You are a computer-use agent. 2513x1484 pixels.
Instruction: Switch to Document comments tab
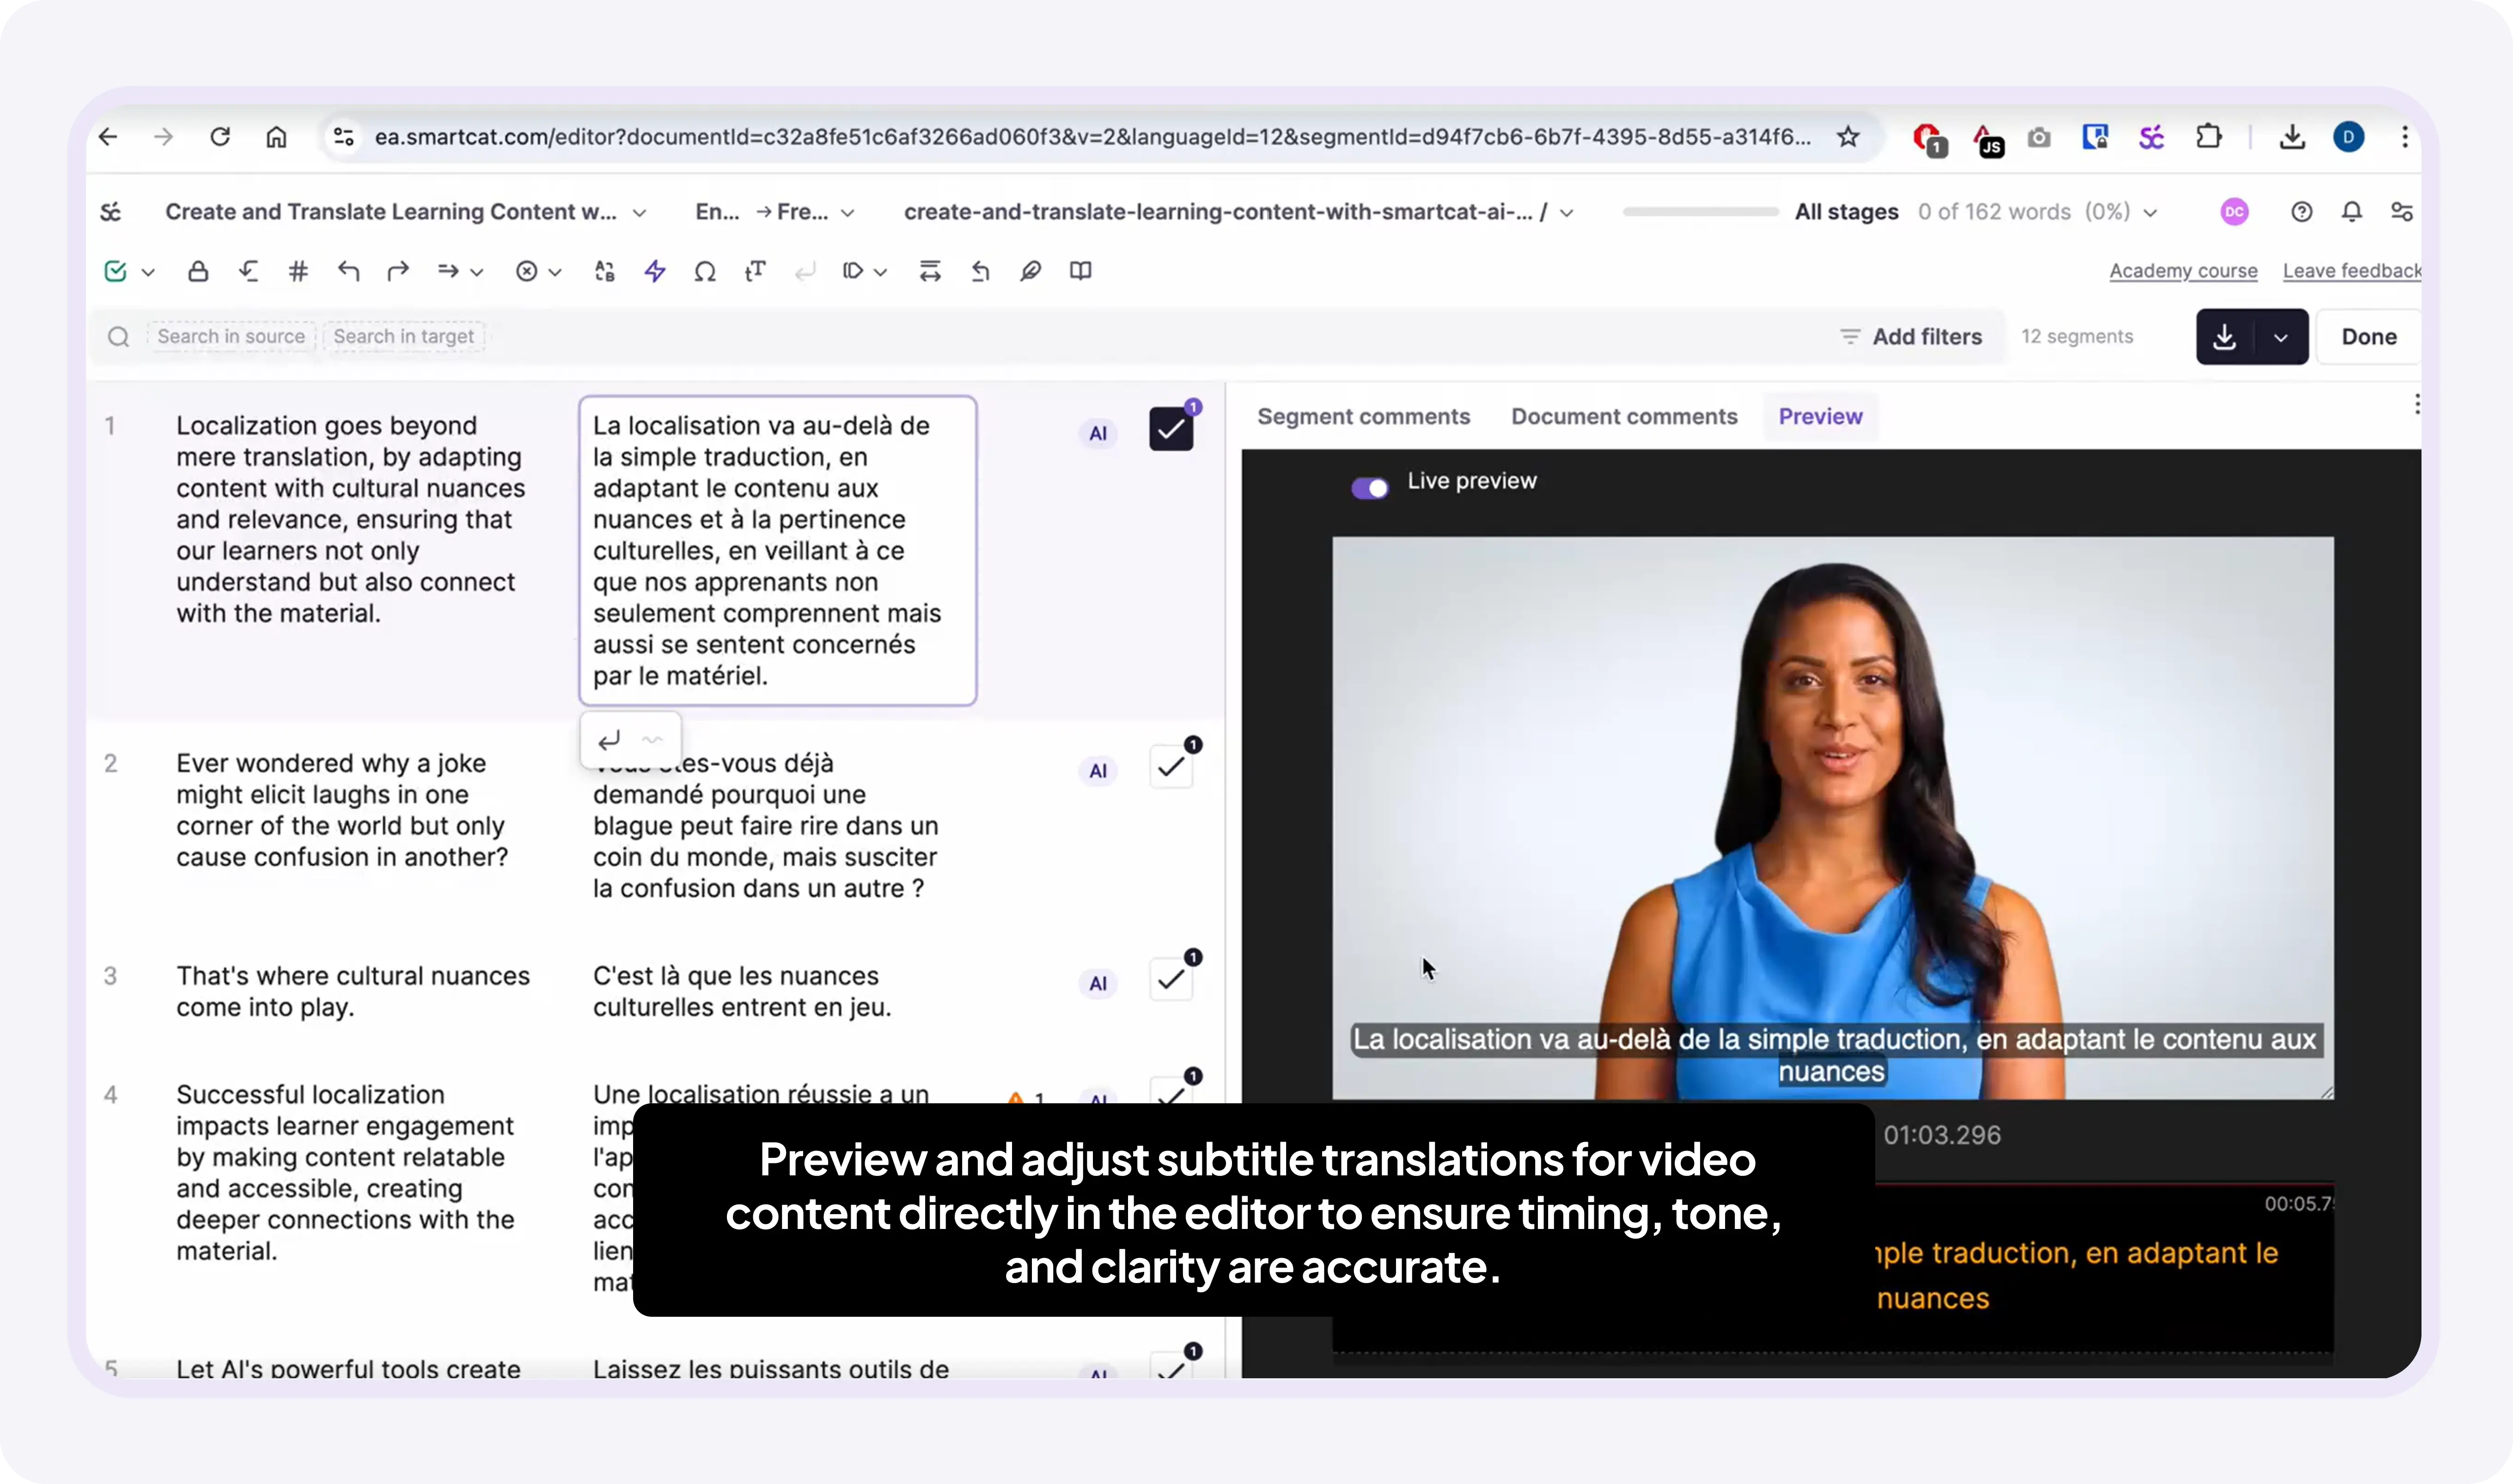[x=1624, y=417]
